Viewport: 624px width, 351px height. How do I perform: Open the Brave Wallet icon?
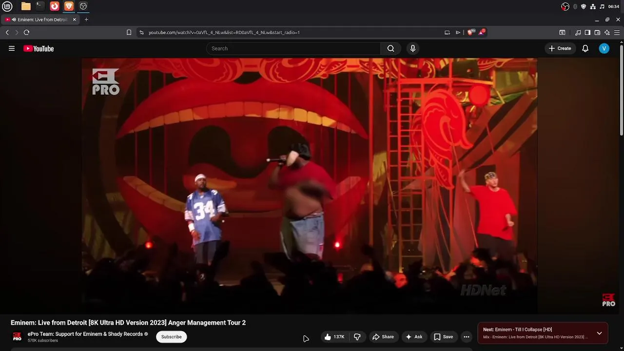pyautogui.click(x=597, y=33)
